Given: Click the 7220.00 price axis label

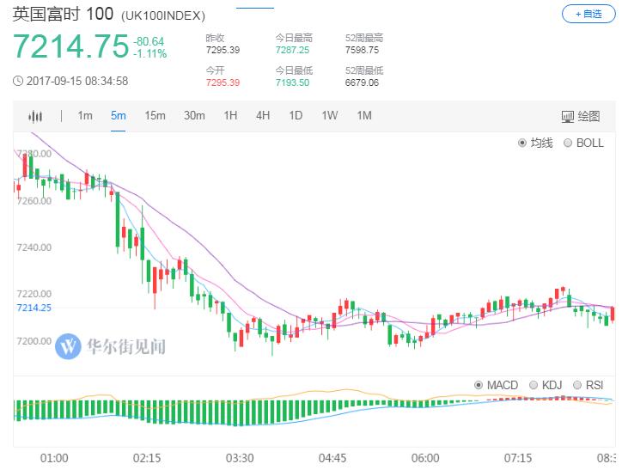Looking at the screenshot, I should [x=34, y=294].
